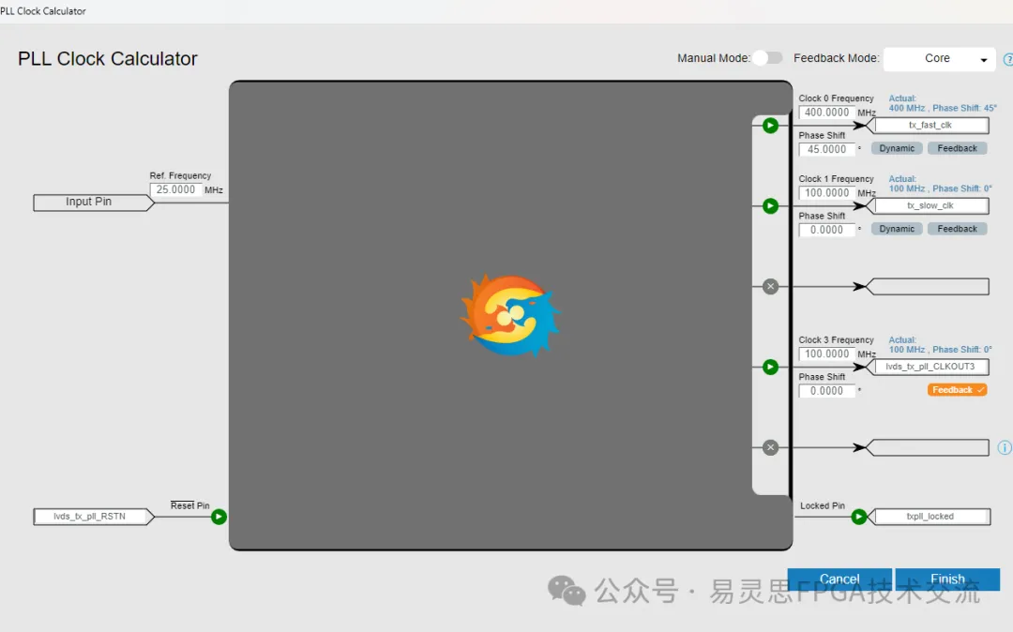
Task: Click the Ref. Frequency input field
Action: click(175, 189)
